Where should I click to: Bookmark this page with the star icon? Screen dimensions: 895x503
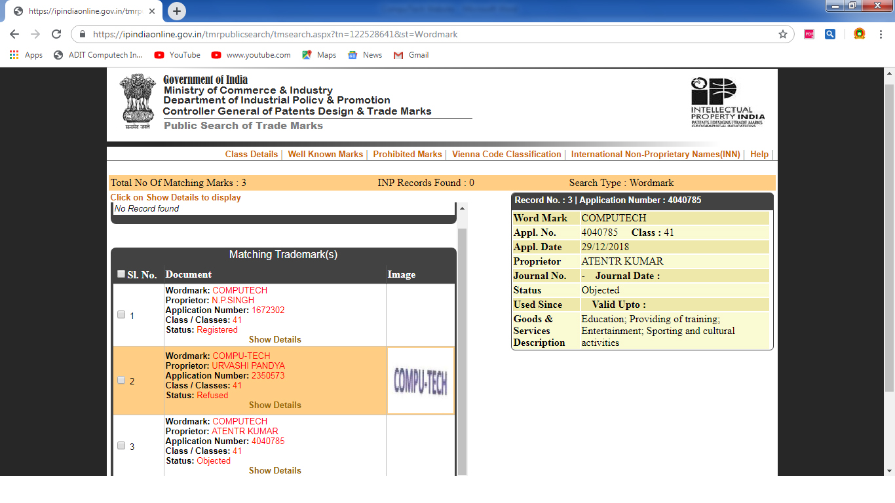tap(783, 34)
